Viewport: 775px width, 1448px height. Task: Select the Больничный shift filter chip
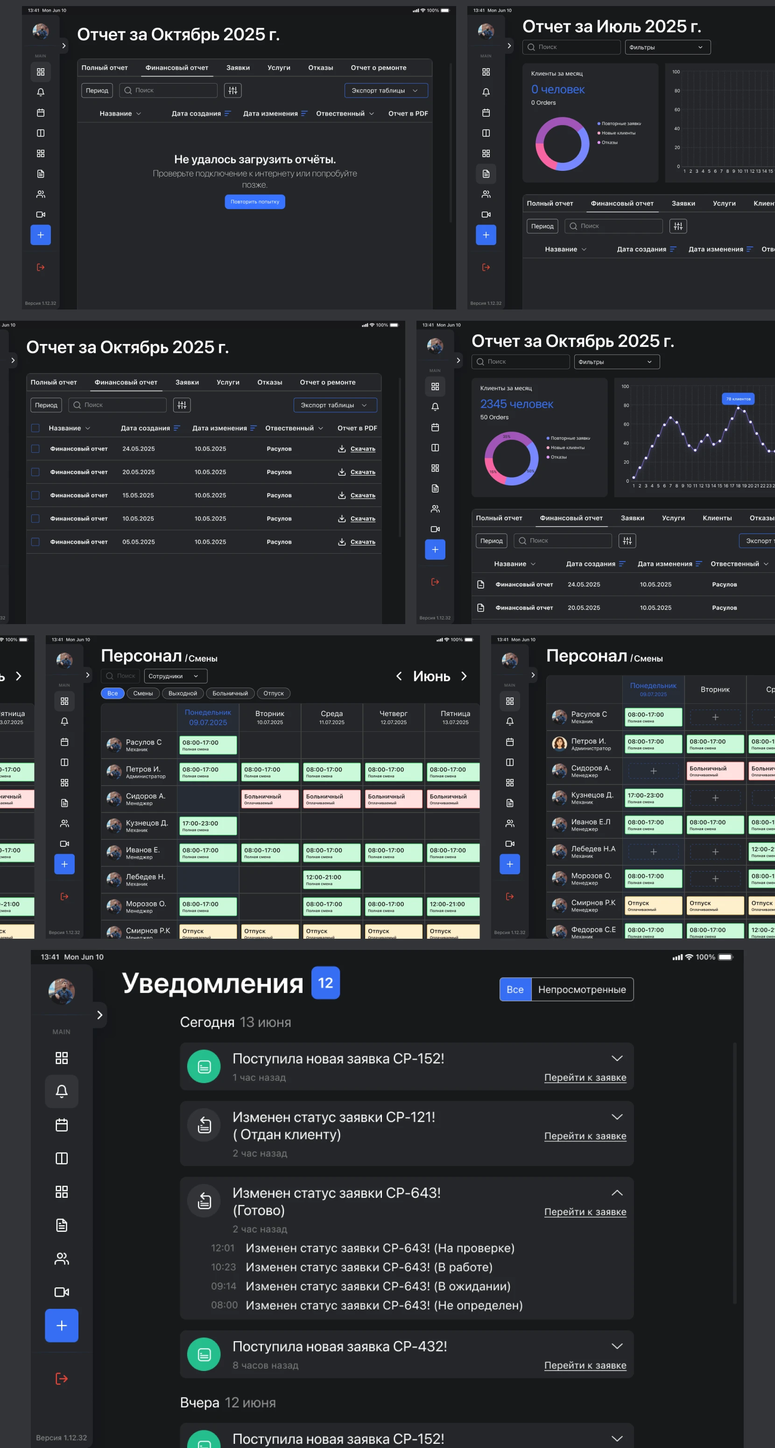point(230,693)
